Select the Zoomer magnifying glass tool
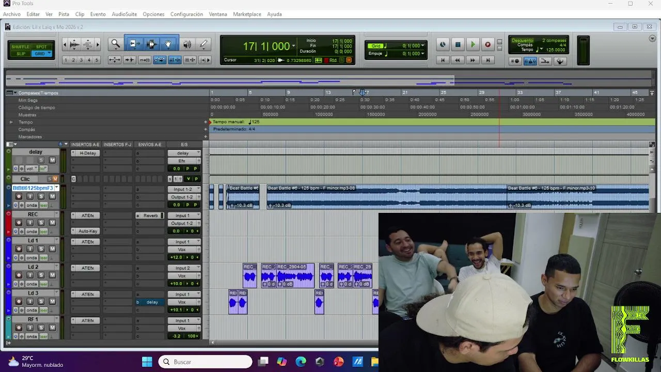This screenshot has width=661, height=372. 115,44
